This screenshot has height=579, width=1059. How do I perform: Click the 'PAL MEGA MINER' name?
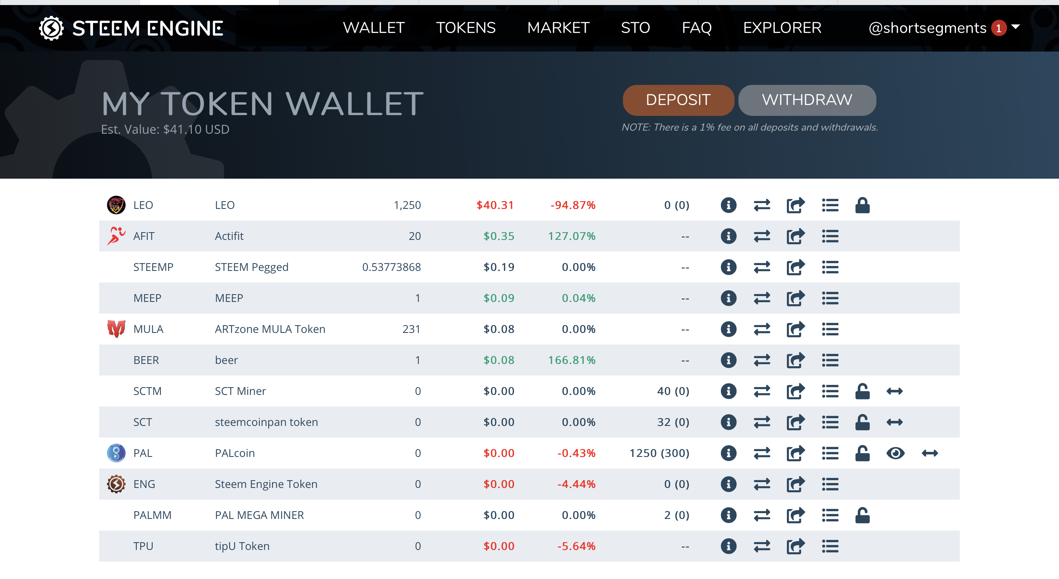[x=259, y=515]
